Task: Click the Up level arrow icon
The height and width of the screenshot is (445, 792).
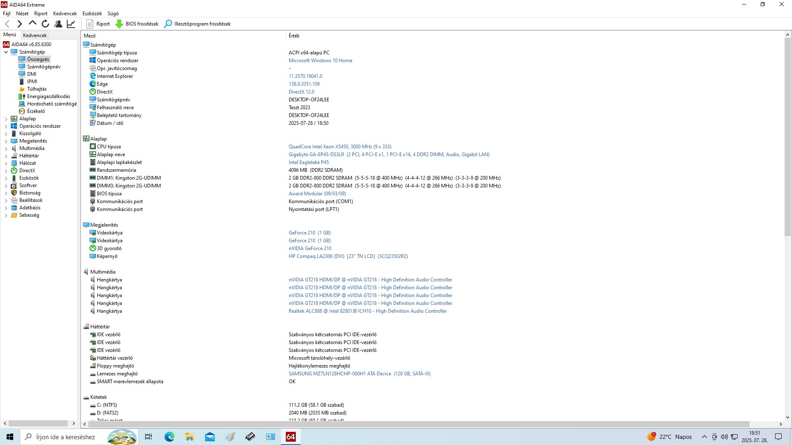Action: [33, 23]
